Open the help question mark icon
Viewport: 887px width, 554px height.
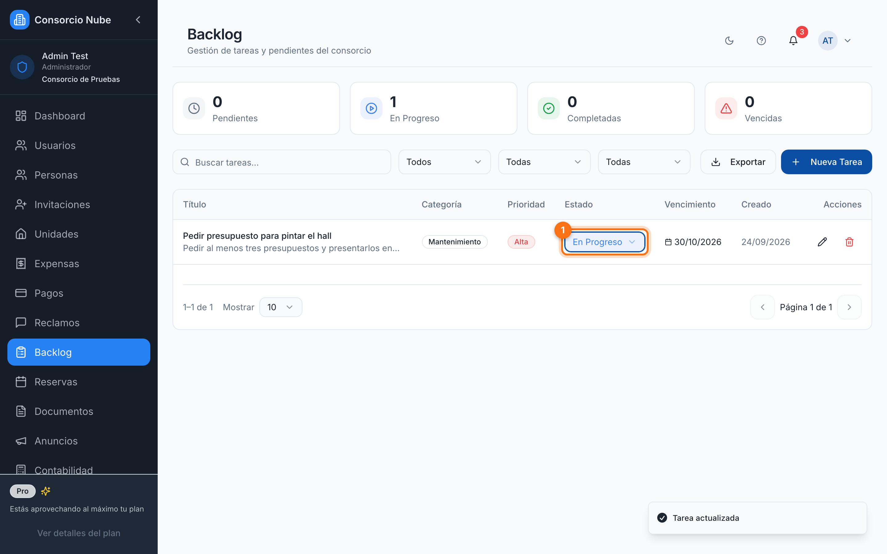tap(761, 41)
